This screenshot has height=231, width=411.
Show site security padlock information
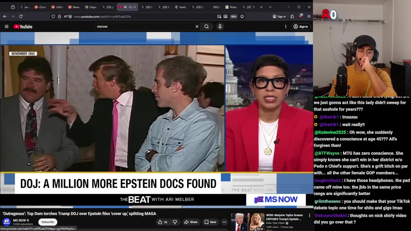pos(59,16)
